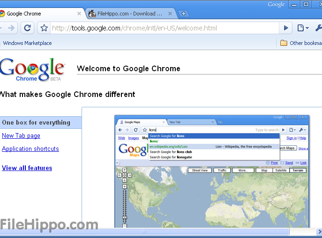322x238 pixels.
Task: Click the Google Chrome logo image
Action: point(32,70)
